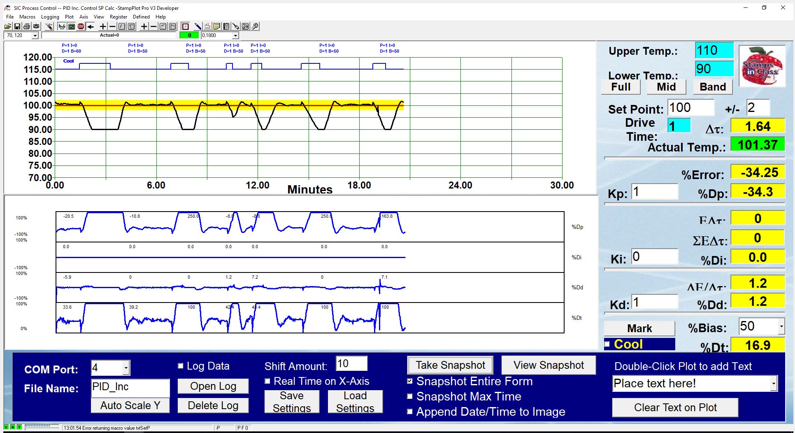Click Load Settings button
The width and height of the screenshot is (795, 433).
(355, 402)
